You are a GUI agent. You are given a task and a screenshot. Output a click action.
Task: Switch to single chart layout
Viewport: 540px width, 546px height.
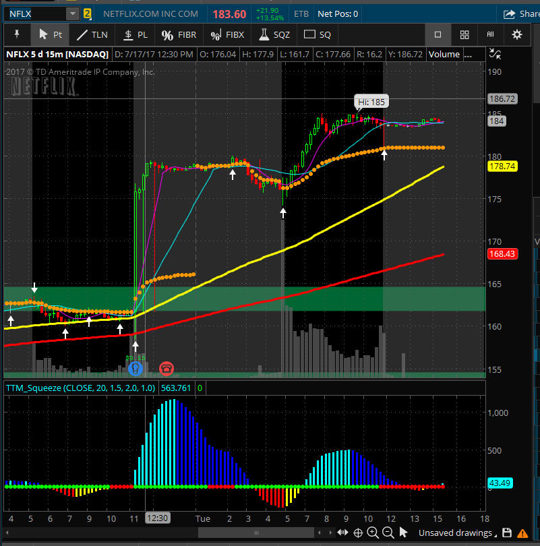coord(438,34)
